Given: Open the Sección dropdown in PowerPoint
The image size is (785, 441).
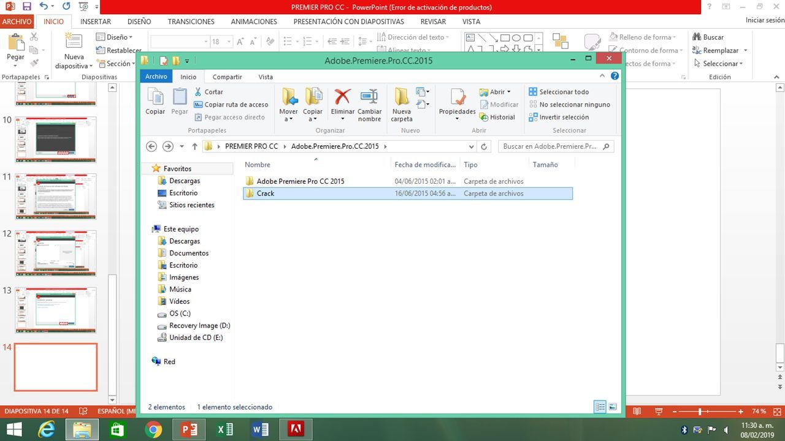Looking at the screenshot, I should point(115,64).
